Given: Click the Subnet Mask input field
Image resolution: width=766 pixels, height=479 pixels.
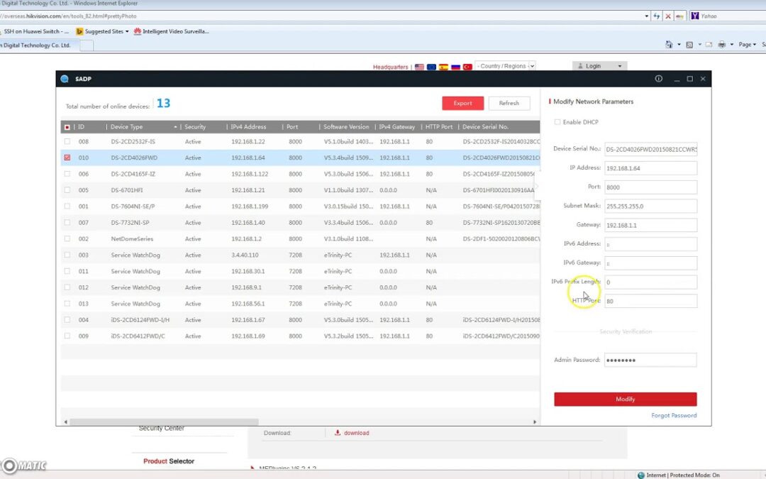Looking at the screenshot, I should (x=650, y=207).
